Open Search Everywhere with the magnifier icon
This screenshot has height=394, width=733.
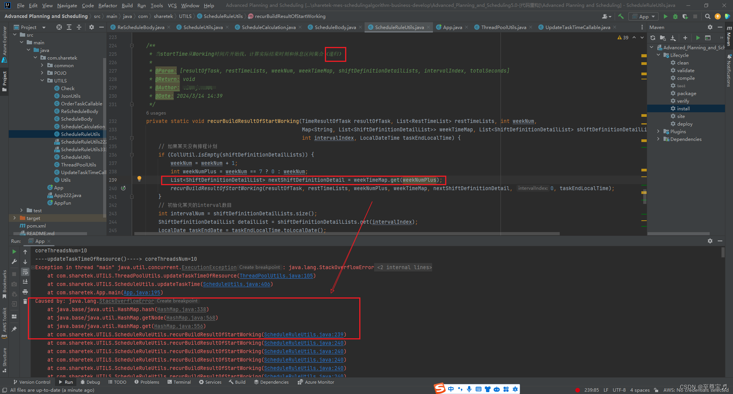click(x=708, y=16)
